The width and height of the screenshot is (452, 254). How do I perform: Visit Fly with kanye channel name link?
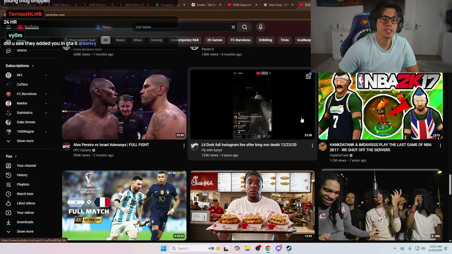click(212, 150)
